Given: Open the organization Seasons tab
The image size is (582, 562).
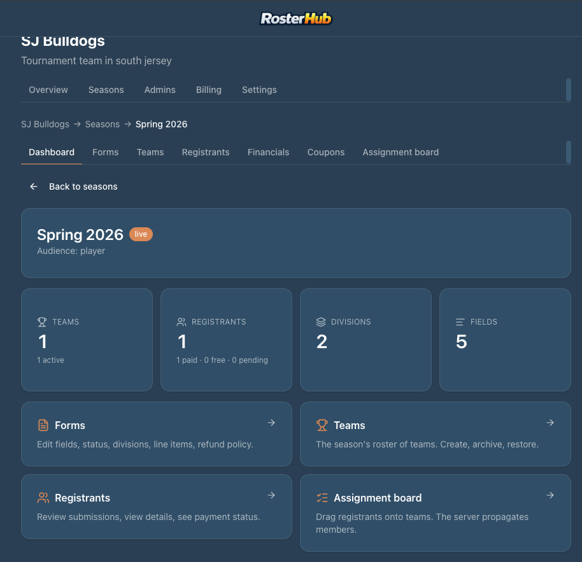Looking at the screenshot, I should (x=106, y=90).
